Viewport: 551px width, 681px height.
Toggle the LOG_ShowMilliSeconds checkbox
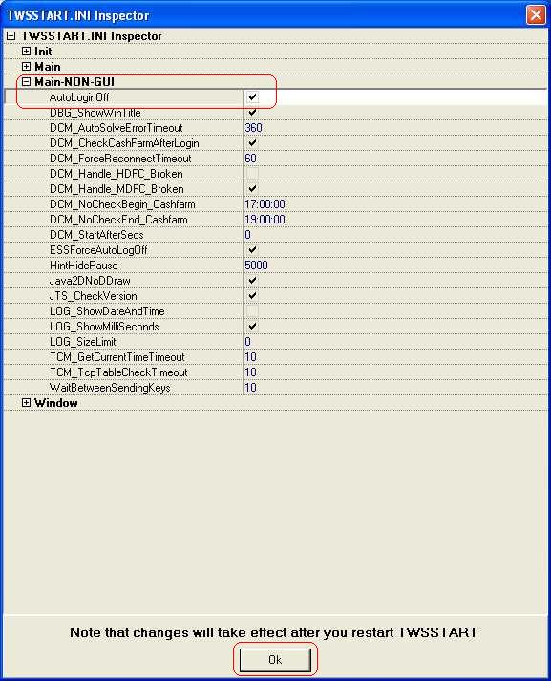click(x=252, y=326)
